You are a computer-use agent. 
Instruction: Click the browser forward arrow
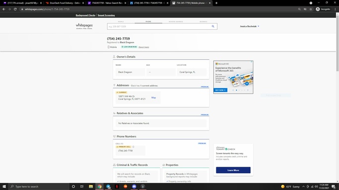(x=9, y=9)
